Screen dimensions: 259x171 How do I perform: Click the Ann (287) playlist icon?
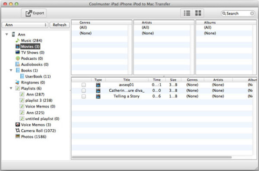pos(22,94)
